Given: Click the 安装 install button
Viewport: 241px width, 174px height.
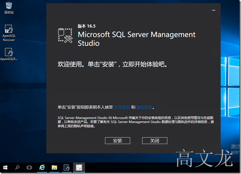Looking at the screenshot, I should 118,140.
